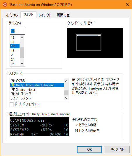This screenshot has width=132, height=156.
Task: Switch to the 画面の色 tab
Action: click(63, 15)
